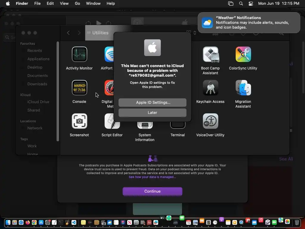Open Music app in the Dock
This screenshot has height=229, width=305.
(261, 220)
